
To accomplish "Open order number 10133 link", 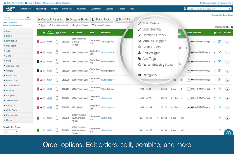I will (x=49, y=107).
